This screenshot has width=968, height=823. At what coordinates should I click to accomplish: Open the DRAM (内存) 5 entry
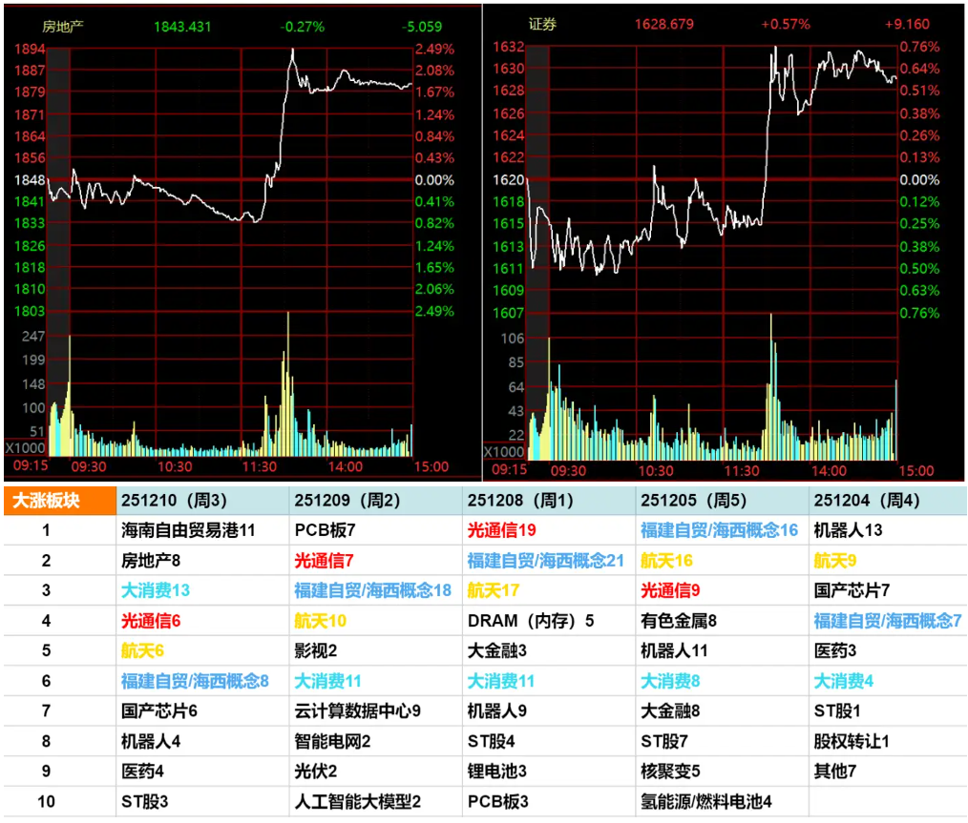530,621
